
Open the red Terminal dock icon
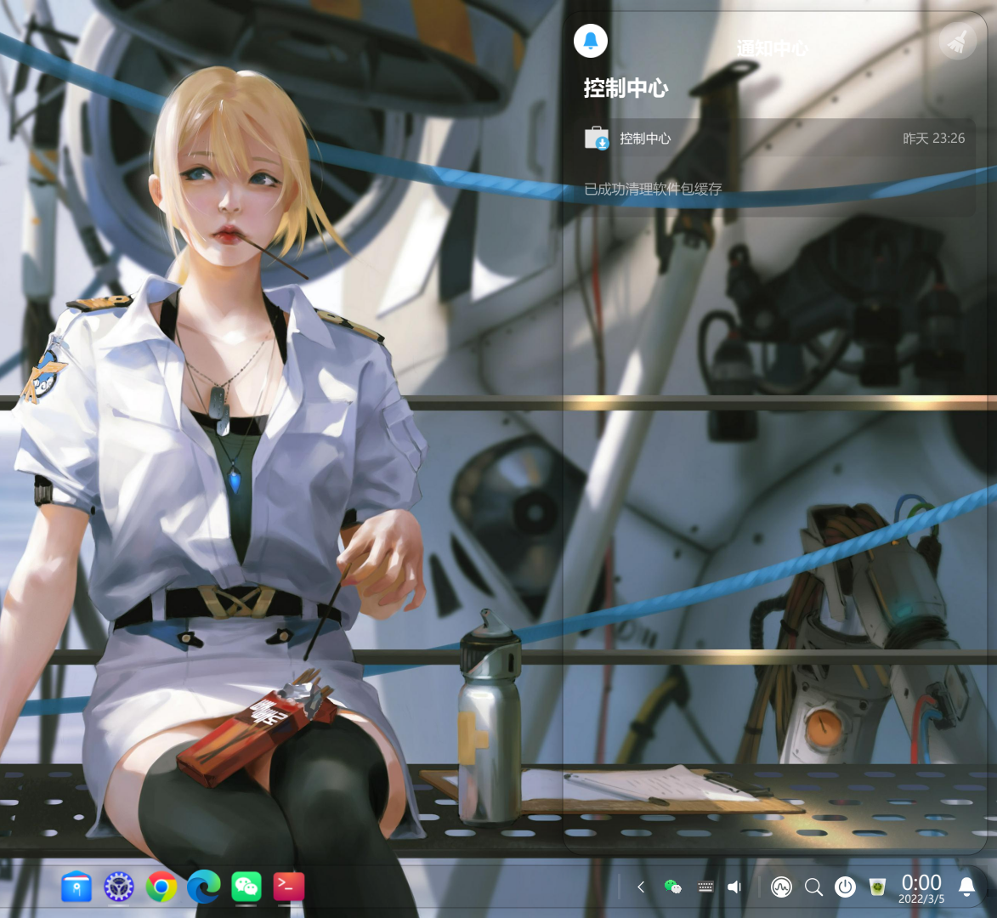tap(289, 887)
